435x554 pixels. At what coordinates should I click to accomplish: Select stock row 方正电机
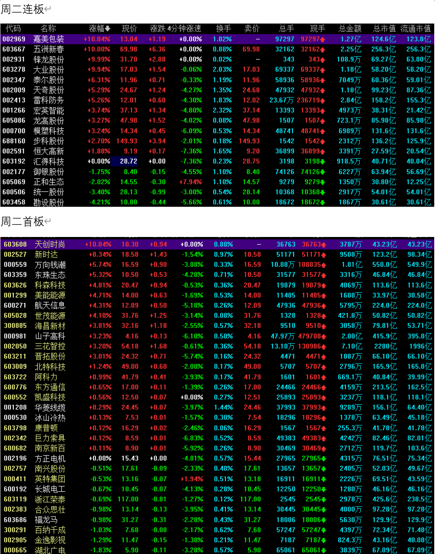pos(217,459)
